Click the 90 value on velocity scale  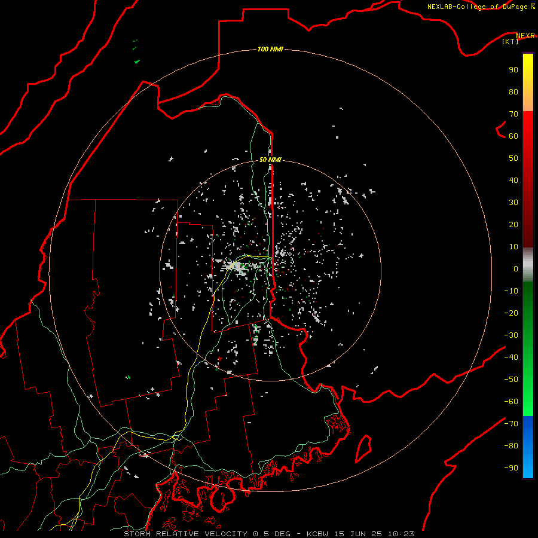[x=513, y=70]
